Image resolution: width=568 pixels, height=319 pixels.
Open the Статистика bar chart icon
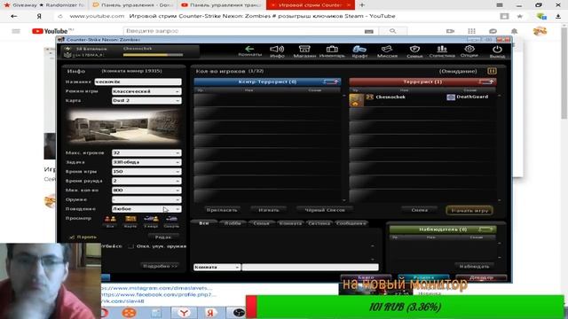point(442,51)
